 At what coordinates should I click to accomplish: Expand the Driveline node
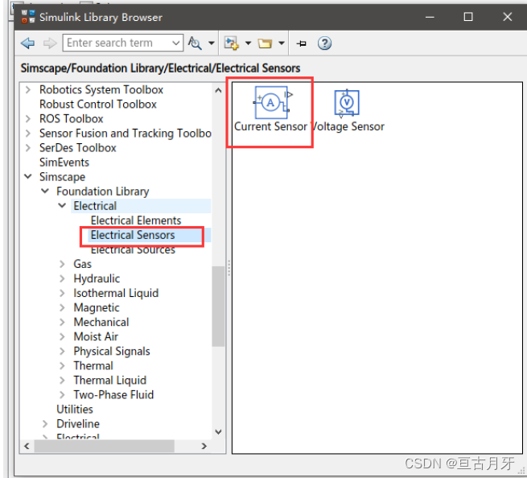(45, 423)
